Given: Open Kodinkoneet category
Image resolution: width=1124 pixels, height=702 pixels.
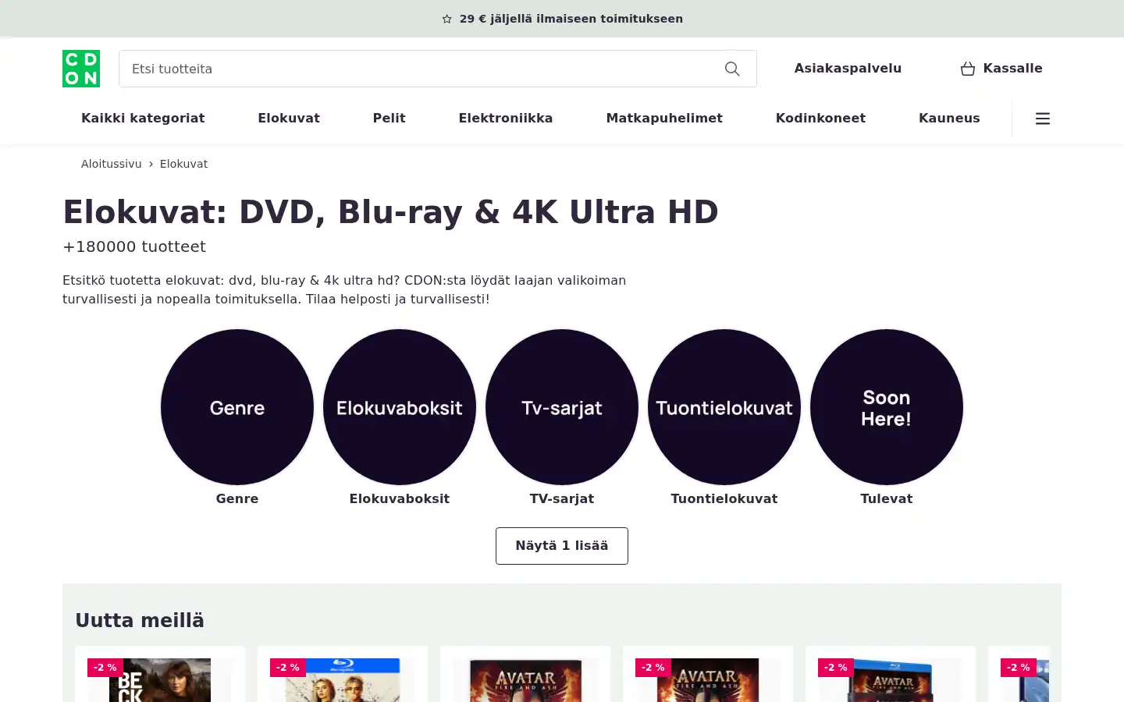Looking at the screenshot, I should click(x=820, y=119).
